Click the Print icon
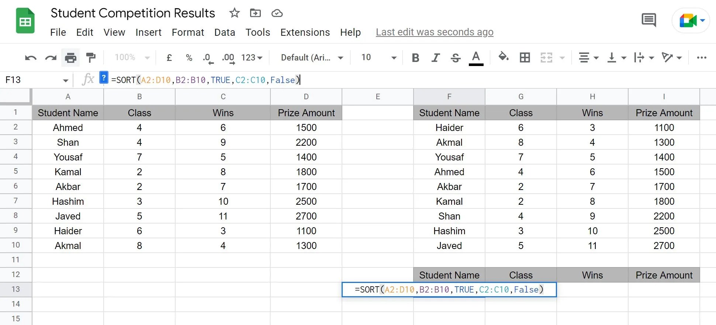 coord(70,58)
